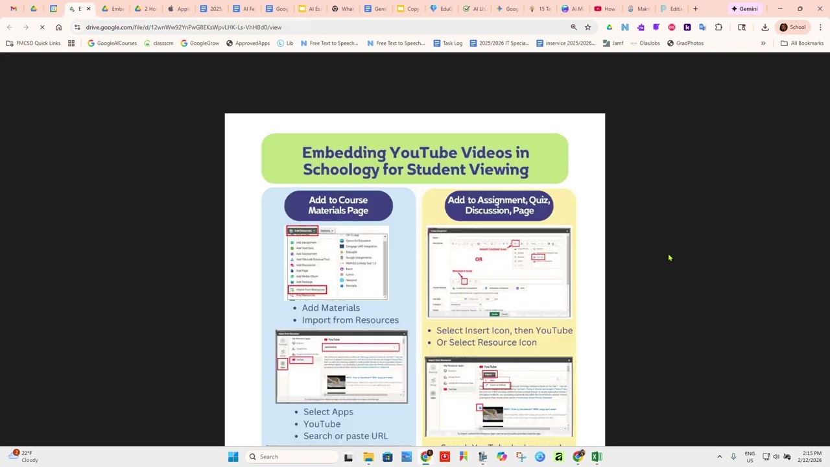Open FMCSD Quick Links bookmark

click(33, 43)
